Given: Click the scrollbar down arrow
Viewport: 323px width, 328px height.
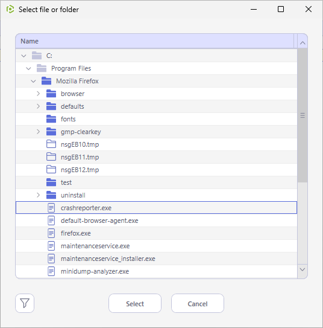Looking at the screenshot, I should 303,269.
